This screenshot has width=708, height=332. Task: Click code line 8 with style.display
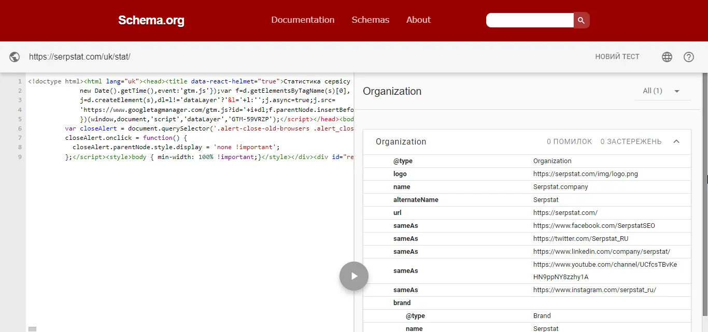(176, 147)
